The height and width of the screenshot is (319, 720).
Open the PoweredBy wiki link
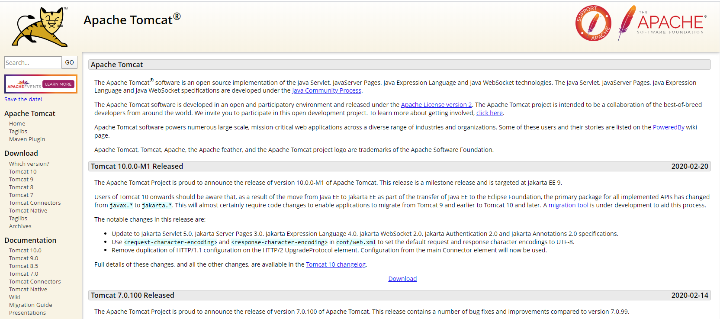coord(669,127)
